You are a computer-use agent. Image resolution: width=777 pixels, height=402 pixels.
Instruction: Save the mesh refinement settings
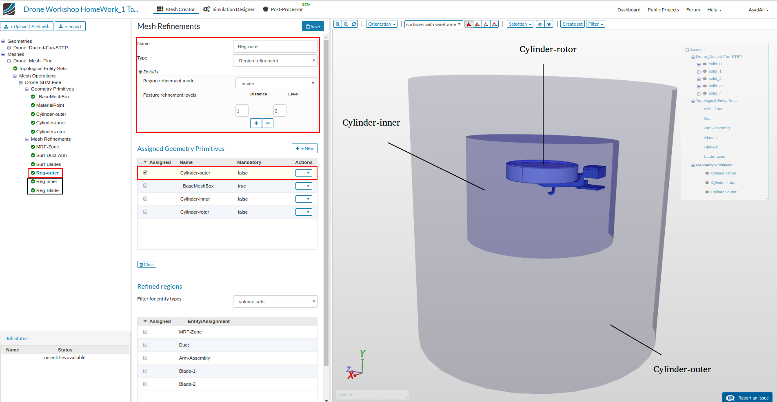[x=313, y=27]
